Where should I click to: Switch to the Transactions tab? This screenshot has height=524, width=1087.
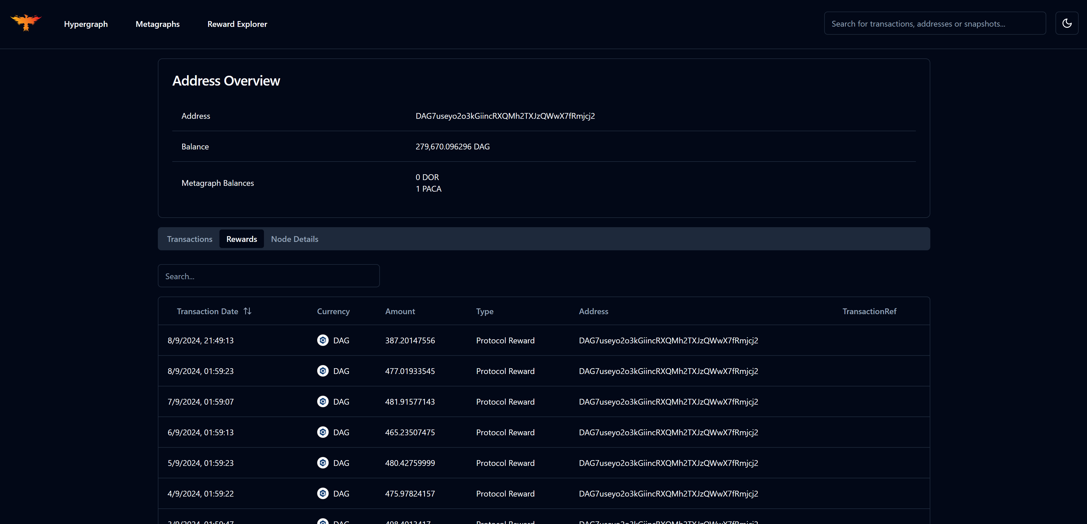point(189,239)
